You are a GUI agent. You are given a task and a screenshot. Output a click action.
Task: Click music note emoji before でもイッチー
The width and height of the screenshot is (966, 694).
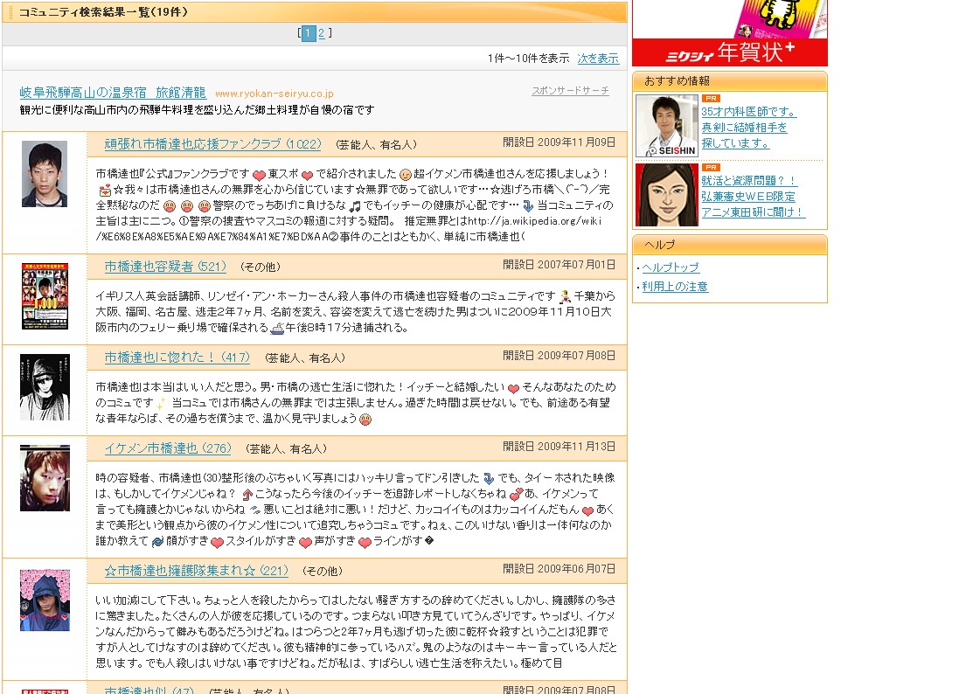coord(355,205)
